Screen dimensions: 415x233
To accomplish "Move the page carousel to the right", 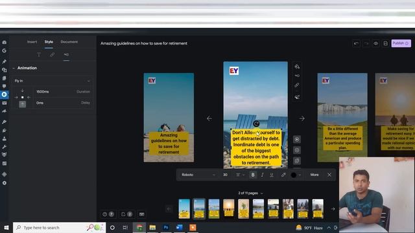I will [x=333, y=208].
